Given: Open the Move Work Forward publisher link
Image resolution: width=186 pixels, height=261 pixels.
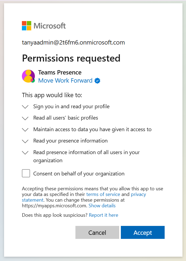Looking at the screenshot, I should point(65,80).
